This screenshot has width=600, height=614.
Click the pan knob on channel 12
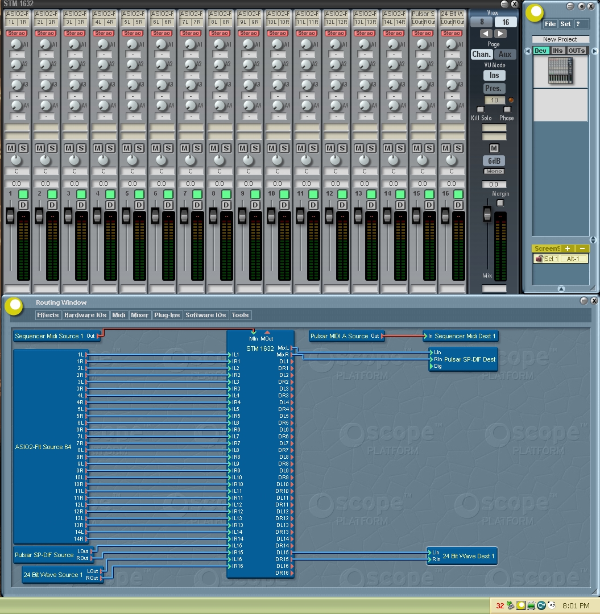335,160
